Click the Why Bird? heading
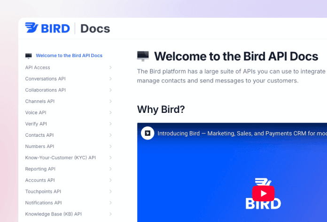Screen dimensions: 327x222 pos(161,110)
